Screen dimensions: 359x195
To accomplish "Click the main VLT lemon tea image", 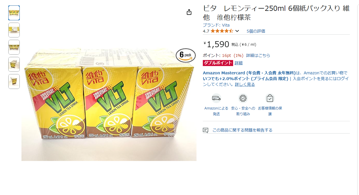I will tap(109, 104).
